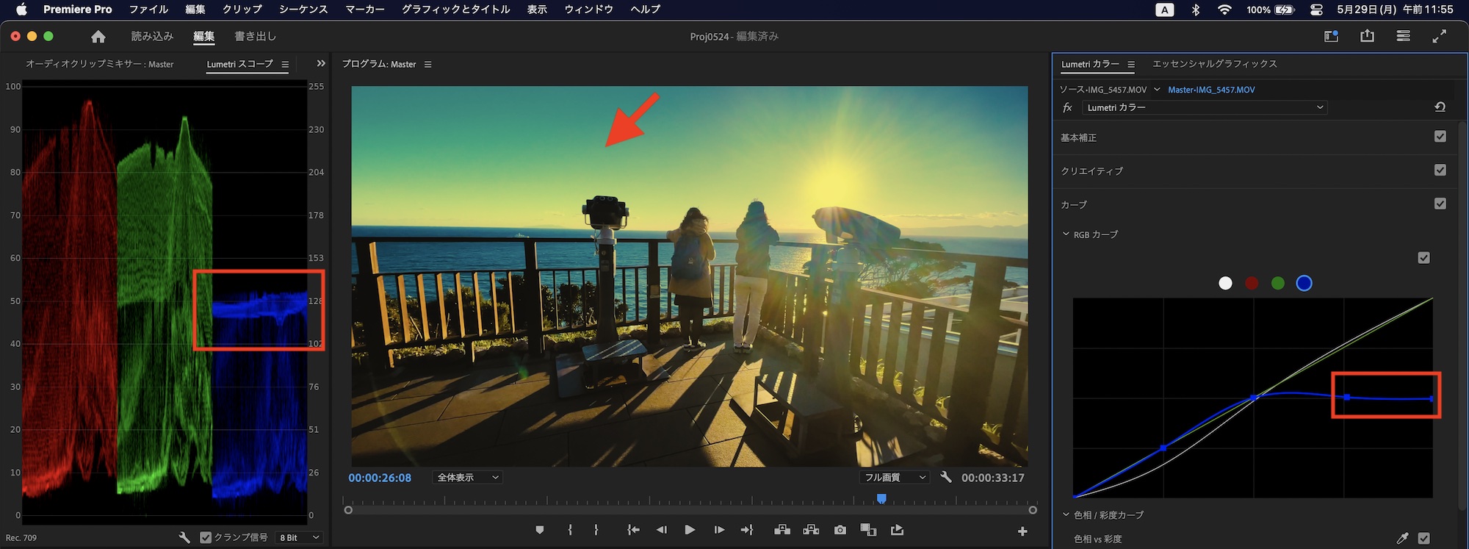This screenshot has width=1469, height=549.
Task: Open the 全体表示 zoom level dropdown
Action: coord(468,478)
